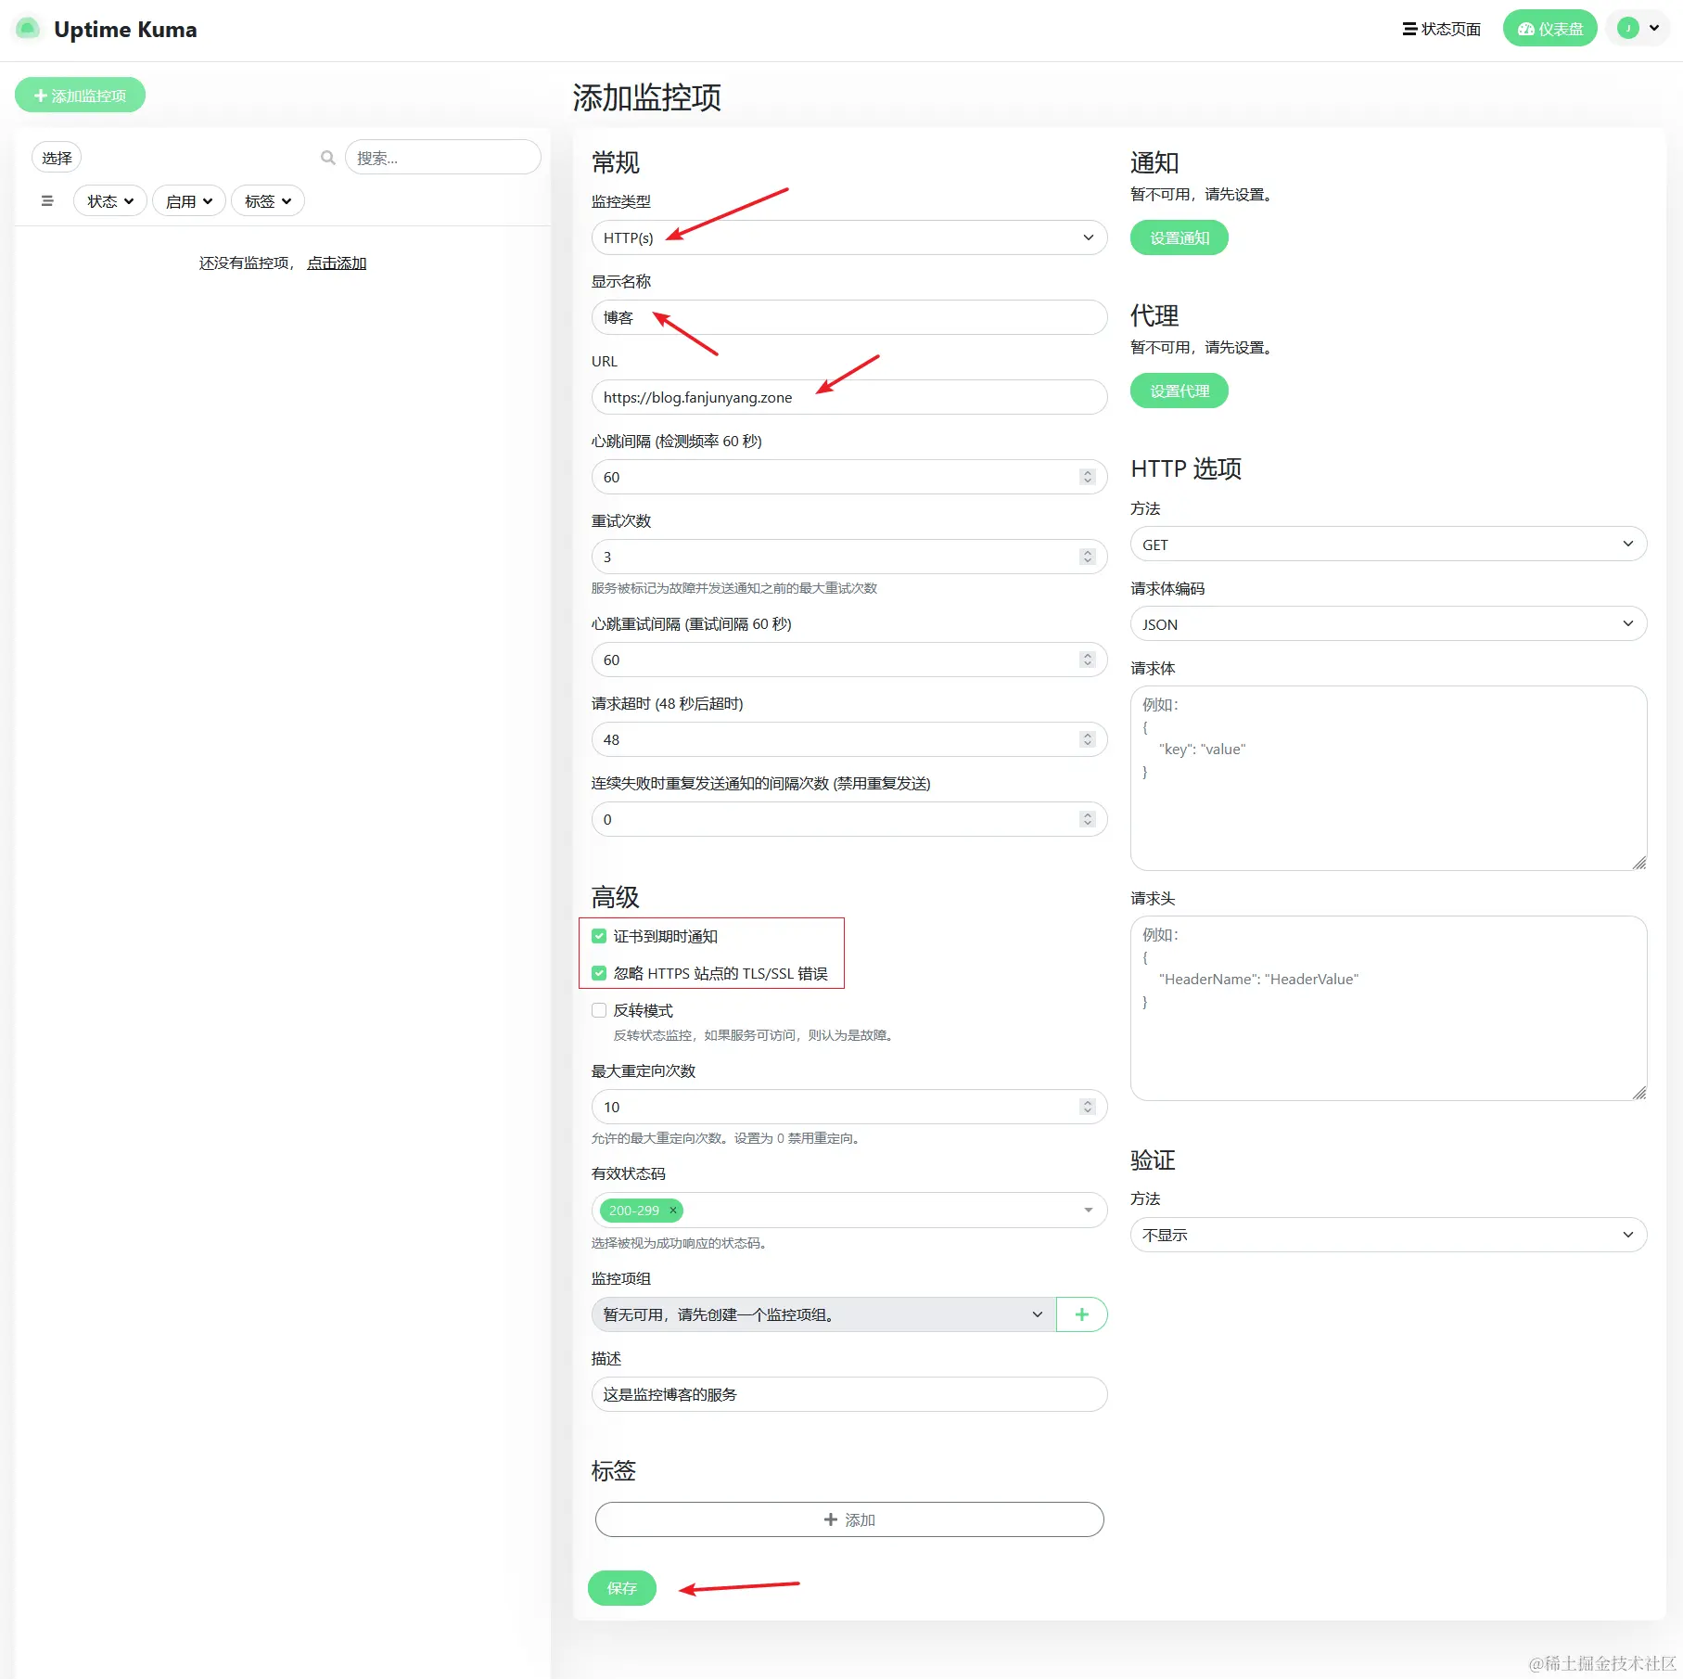Image resolution: width=1683 pixels, height=1679 pixels.
Task: Click the 请求体 textarea resize handle
Action: 1638,863
